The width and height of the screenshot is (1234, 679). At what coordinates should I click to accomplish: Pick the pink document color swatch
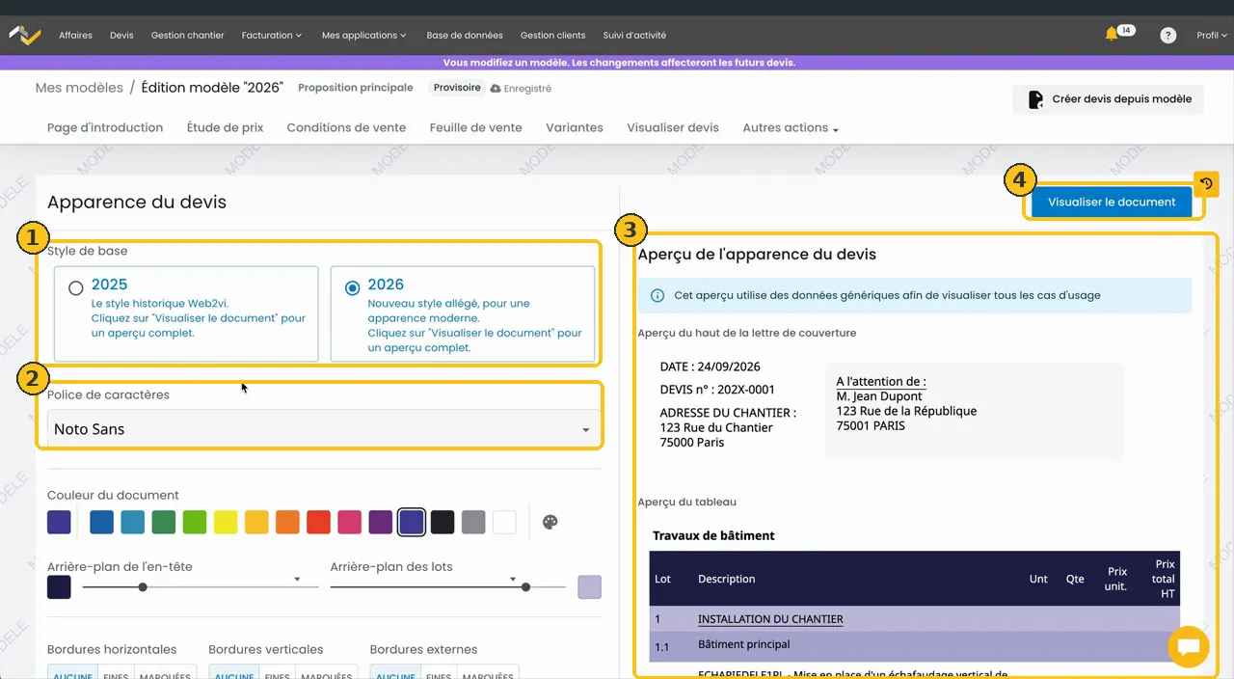tap(349, 522)
